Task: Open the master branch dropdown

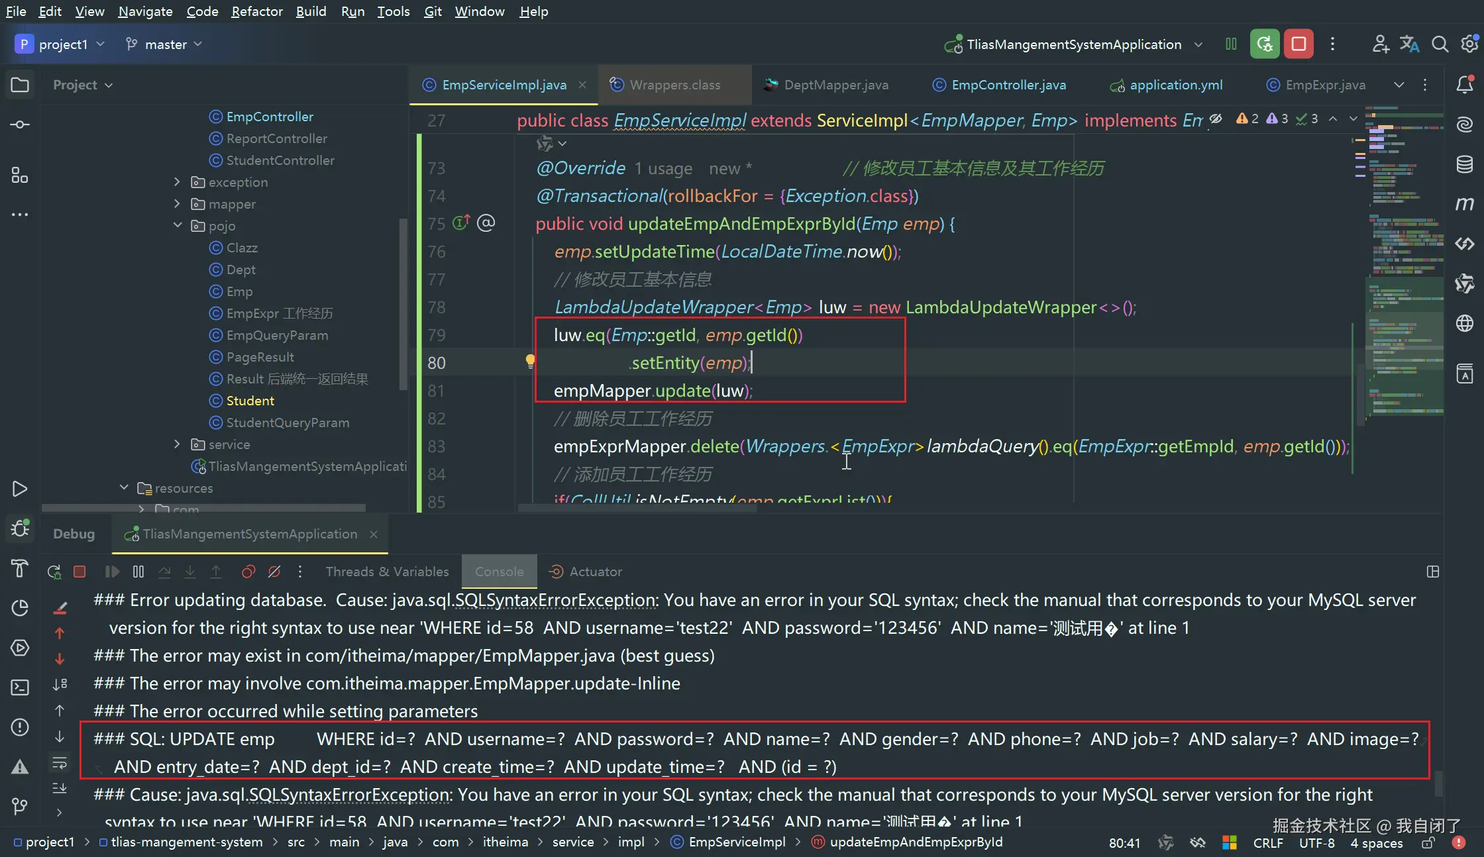Action: point(164,44)
